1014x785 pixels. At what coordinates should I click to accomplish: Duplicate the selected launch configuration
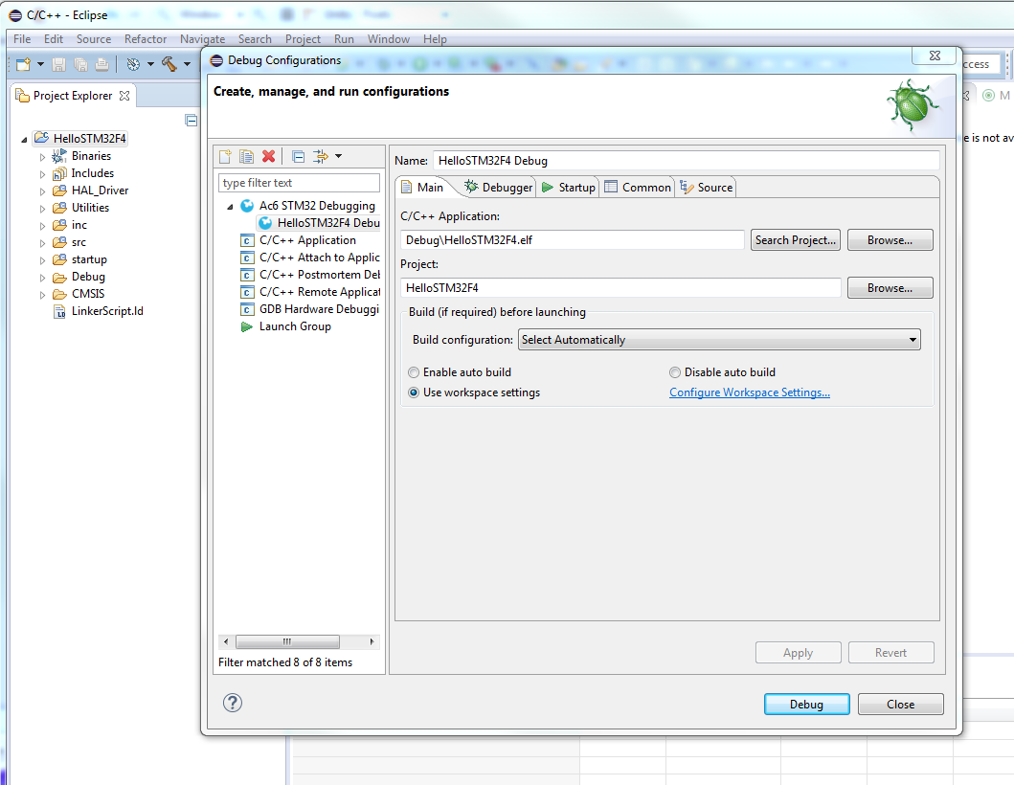point(247,157)
